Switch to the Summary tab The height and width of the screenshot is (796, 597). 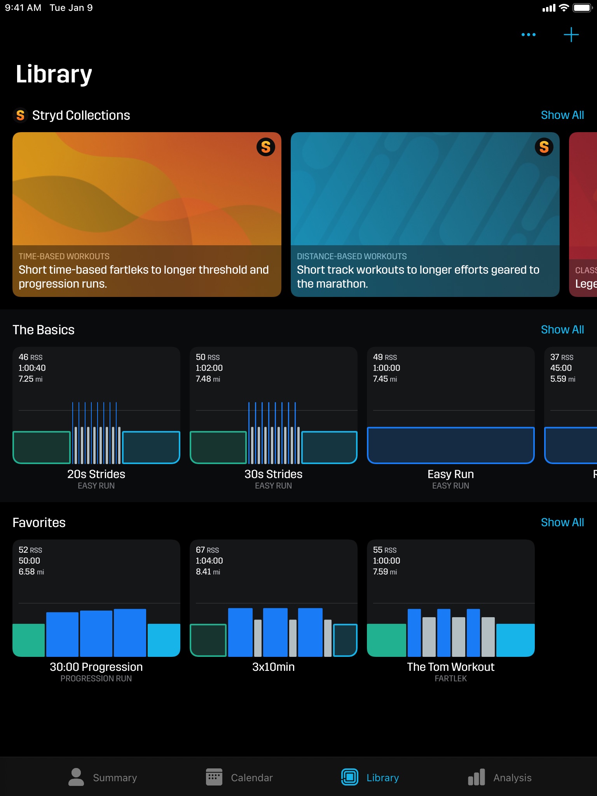tap(103, 777)
